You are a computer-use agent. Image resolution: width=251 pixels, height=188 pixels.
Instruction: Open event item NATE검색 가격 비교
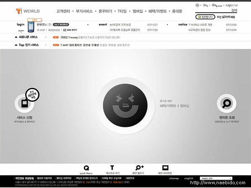(120, 25)
